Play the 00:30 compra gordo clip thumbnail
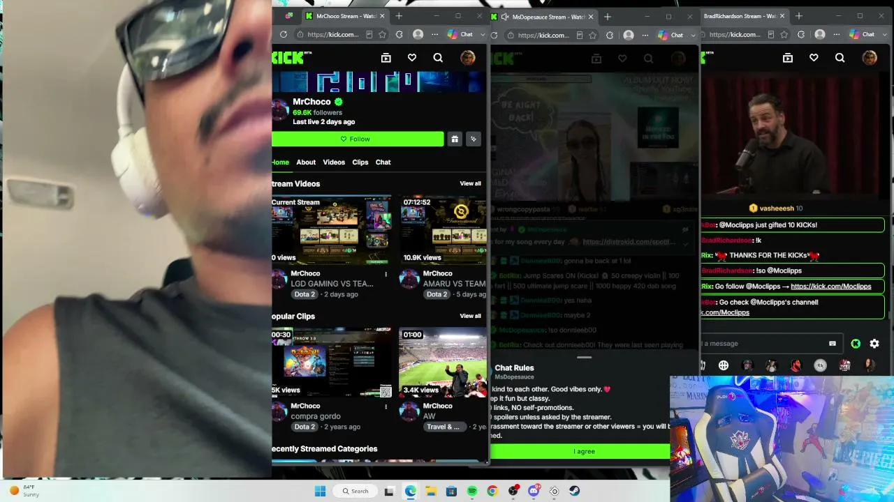The width and height of the screenshot is (894, 502). click(332, 363)
